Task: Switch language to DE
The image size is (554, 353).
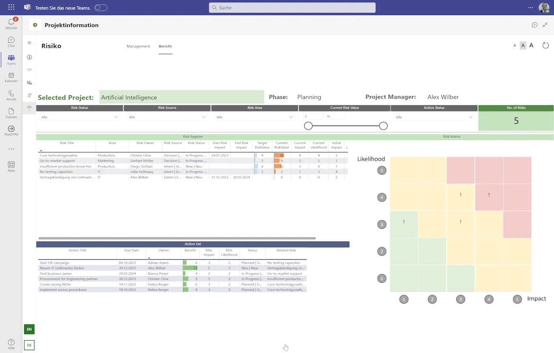Action: pyautogui.click(x=29, y=345)
